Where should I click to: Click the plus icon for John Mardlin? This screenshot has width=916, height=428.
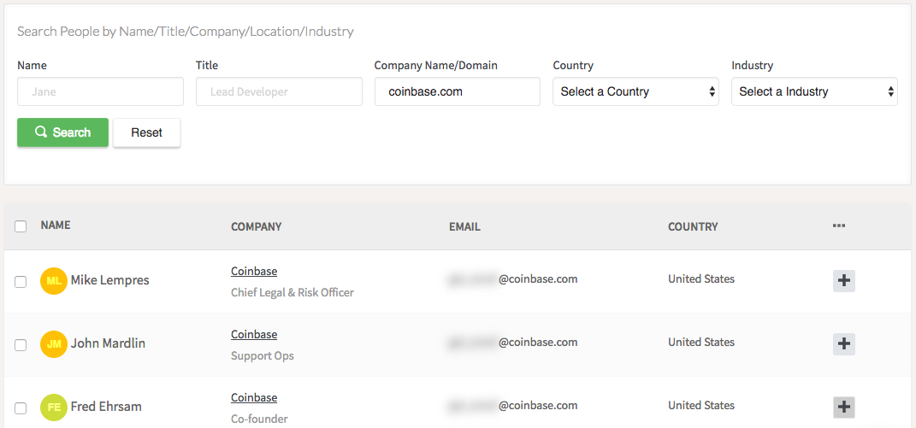[844, 343]
